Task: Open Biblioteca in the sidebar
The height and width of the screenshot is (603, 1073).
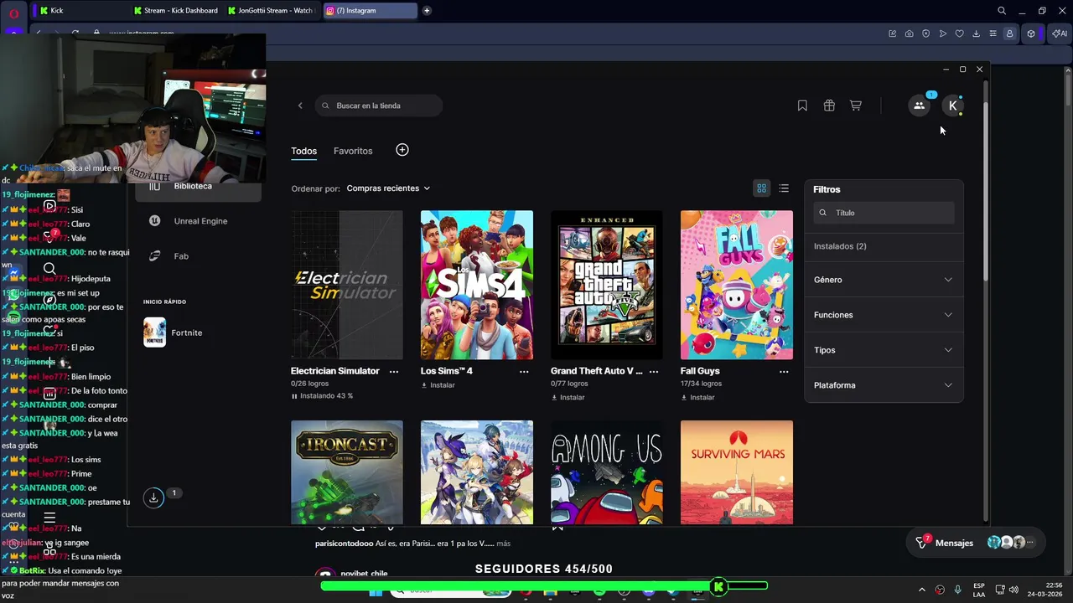Action: click(199, 186)
